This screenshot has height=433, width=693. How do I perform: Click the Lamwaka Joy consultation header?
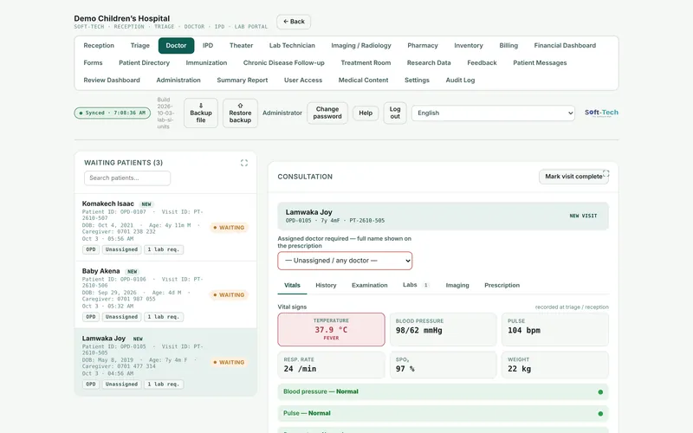click(443, 216)
